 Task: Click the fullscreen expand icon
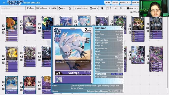point(124,8)
